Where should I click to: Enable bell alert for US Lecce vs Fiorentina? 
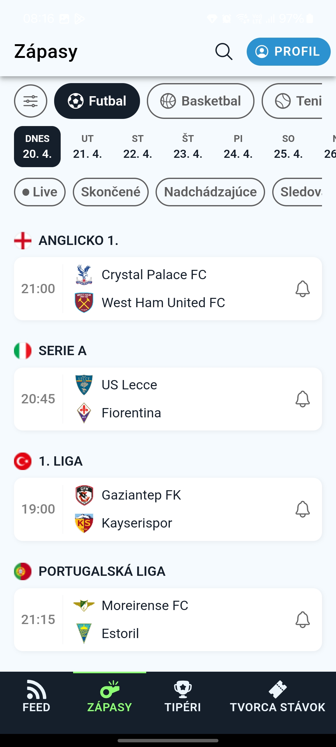302,399
